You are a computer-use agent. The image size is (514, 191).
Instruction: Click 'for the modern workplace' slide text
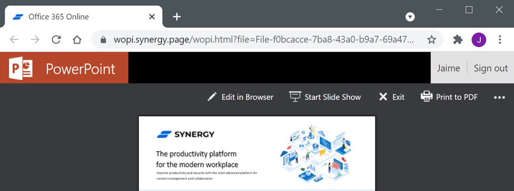tap(197, 164)
